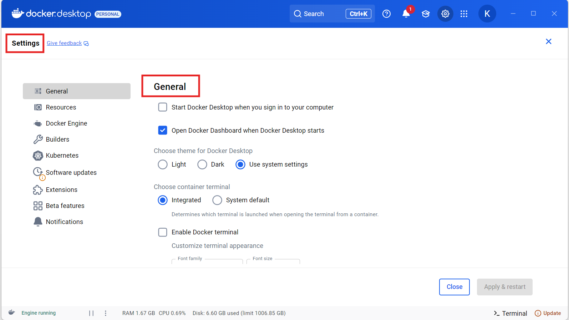Click the Apply & restart button
The width and height of the screenshot is (569, 320).
(x=505, y=287)
